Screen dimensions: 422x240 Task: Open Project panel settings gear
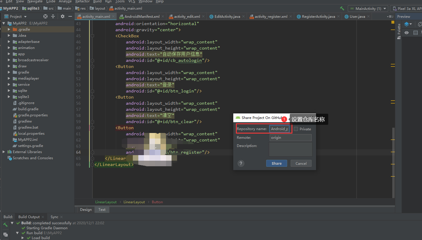tap(62, 17)
